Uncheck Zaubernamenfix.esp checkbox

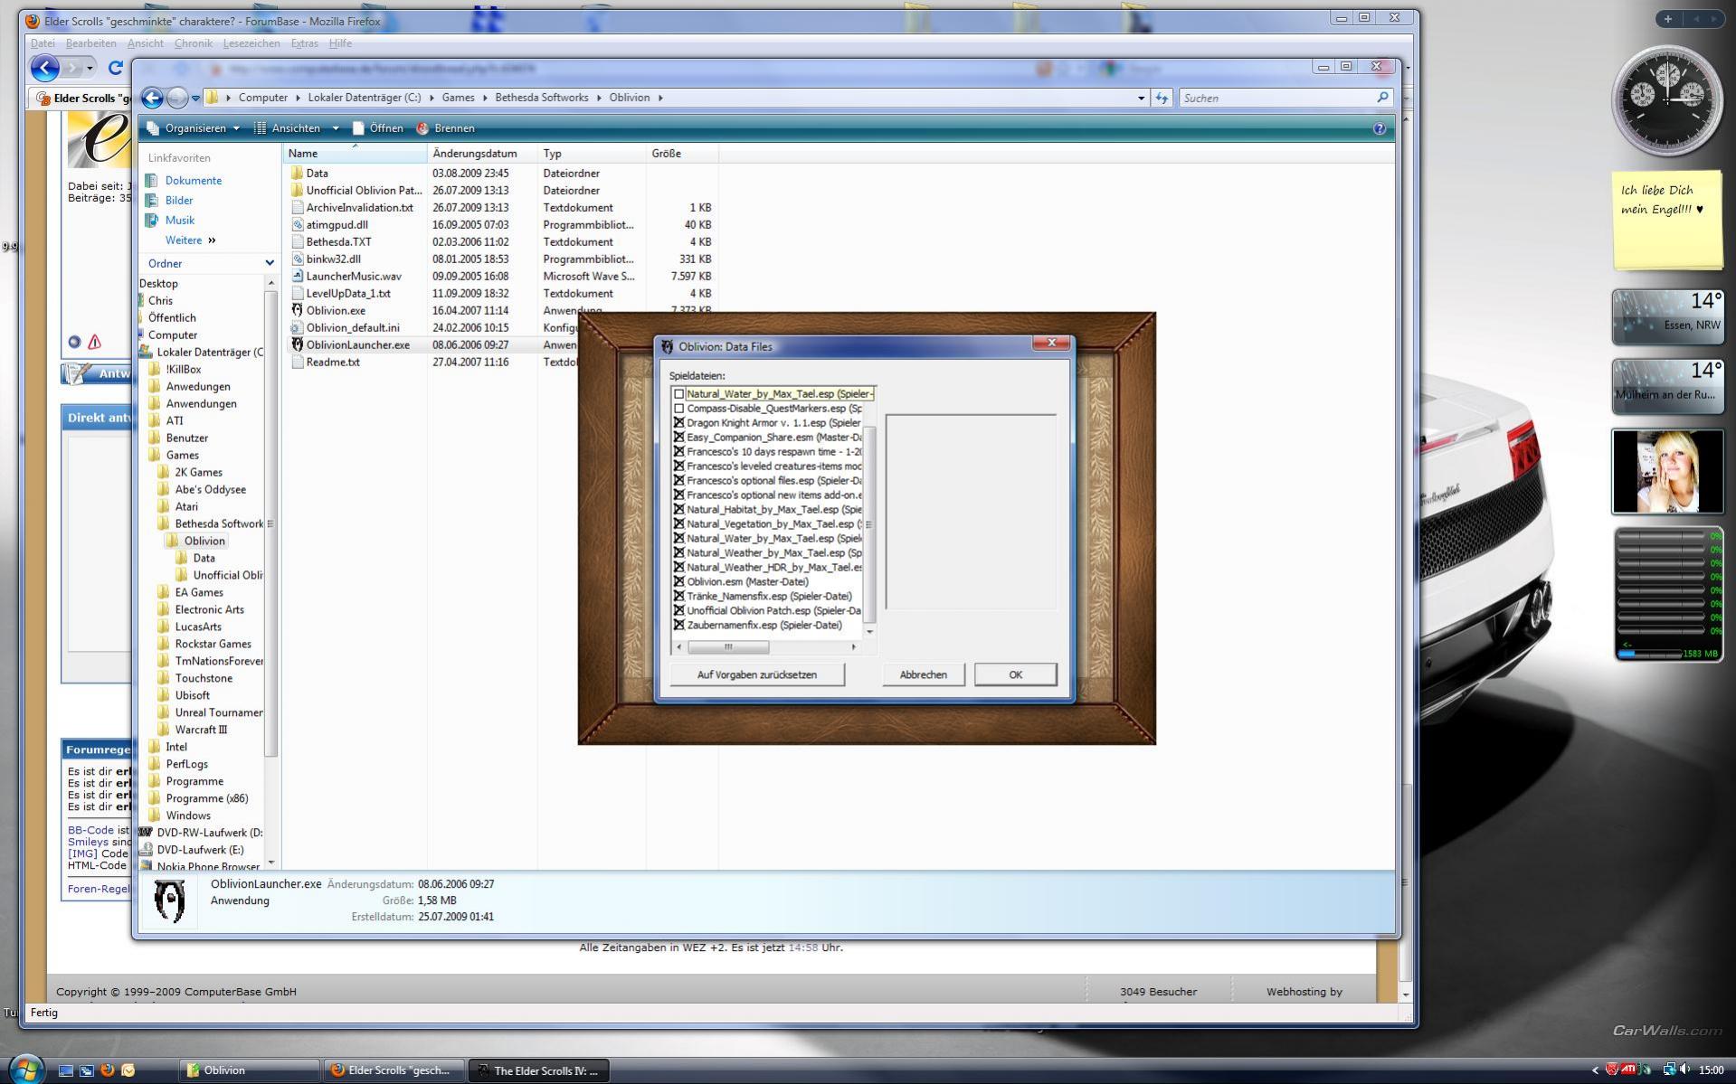coord(678,626)
